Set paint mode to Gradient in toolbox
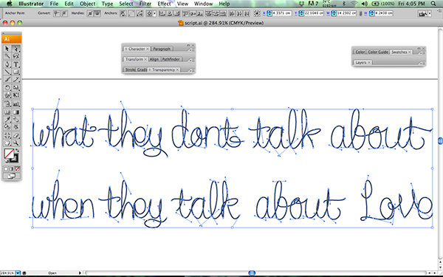This screenshot has height=277, width=443. 12,169
